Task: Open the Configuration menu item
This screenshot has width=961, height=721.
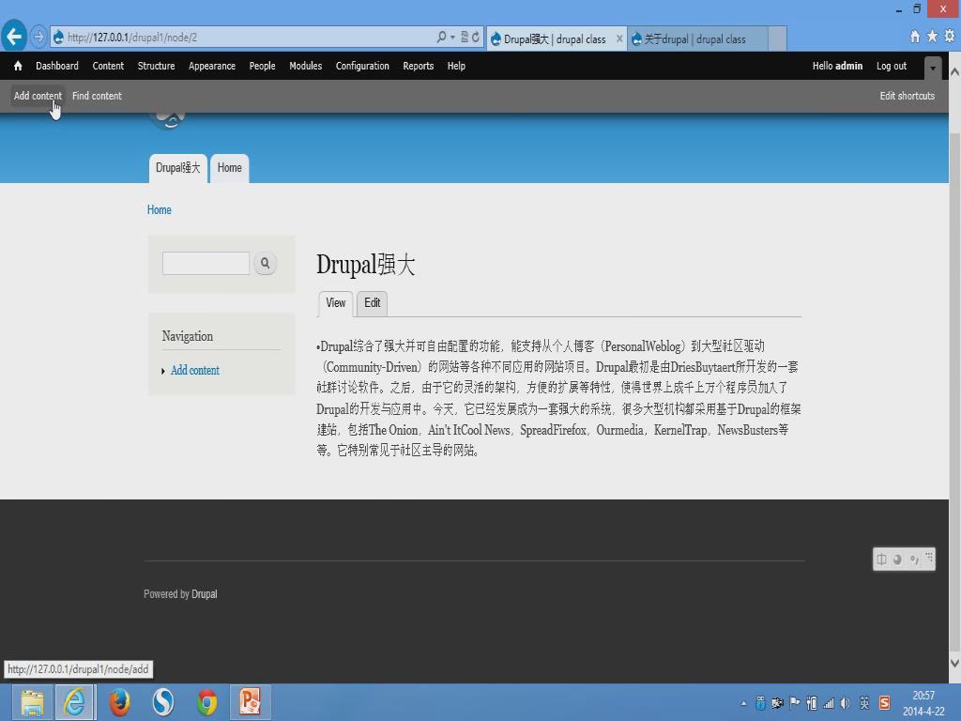Action: click(x=362, y=66)
